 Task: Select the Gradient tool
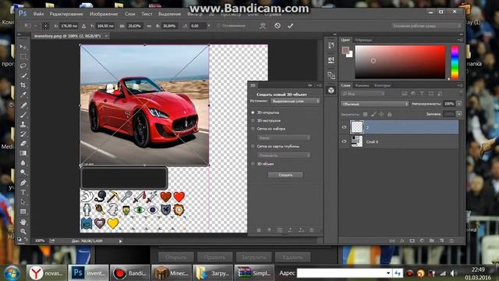click(23, 153)
